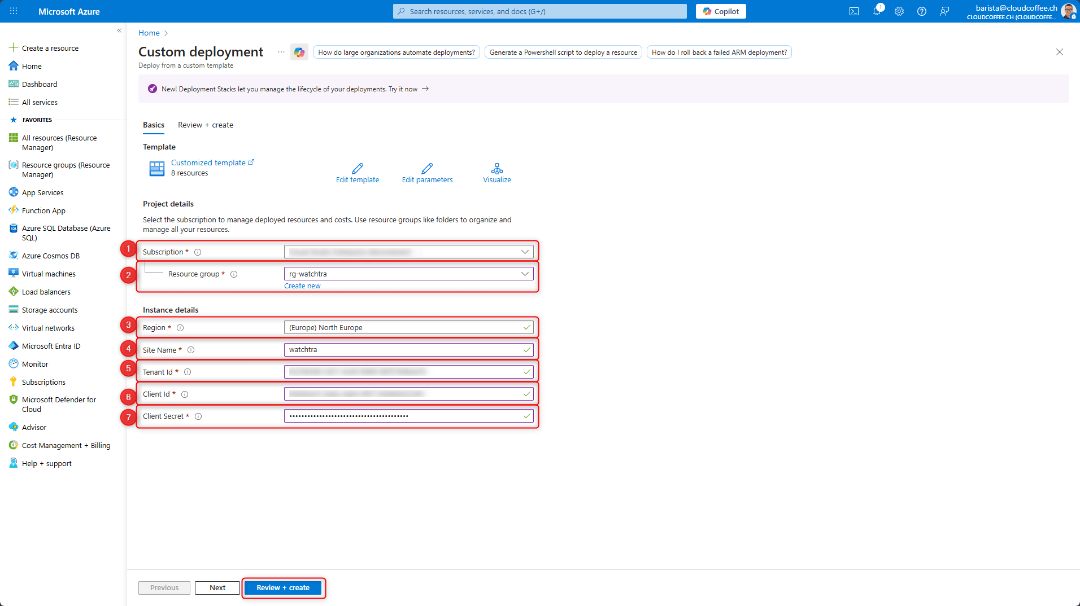This screenshot has width=1080, height=606.
Task: Collapse the left sidebar menu
Action: [x=119, y=30]
